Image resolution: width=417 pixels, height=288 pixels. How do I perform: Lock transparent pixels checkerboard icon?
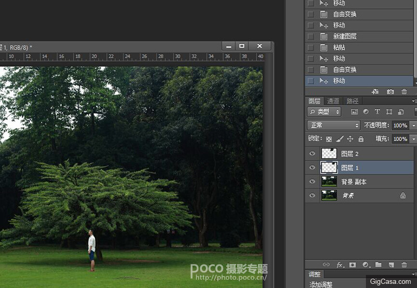tap(329, 139)
